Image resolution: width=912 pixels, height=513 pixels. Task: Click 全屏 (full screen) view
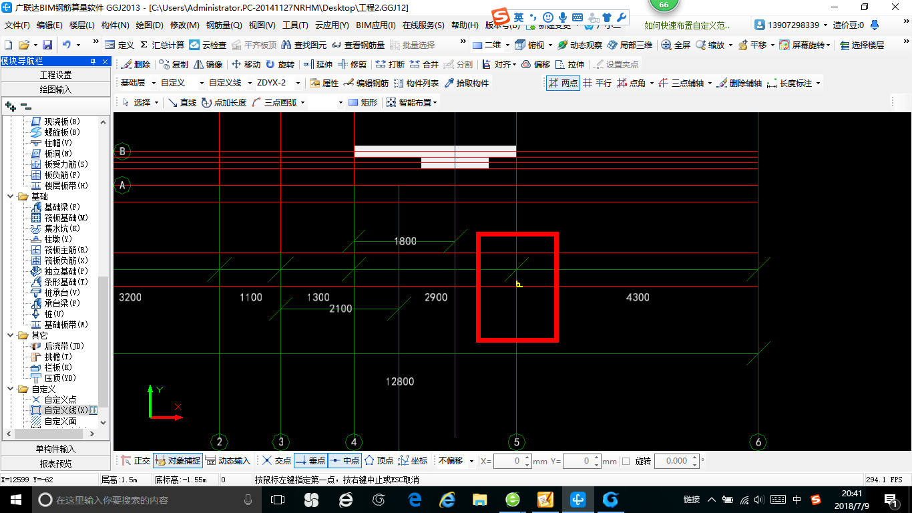(x=676, y=45)
